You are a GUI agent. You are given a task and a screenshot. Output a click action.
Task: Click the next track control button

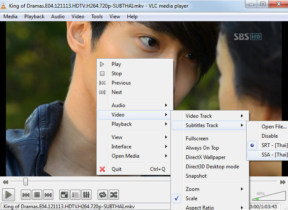click(48, 195)
